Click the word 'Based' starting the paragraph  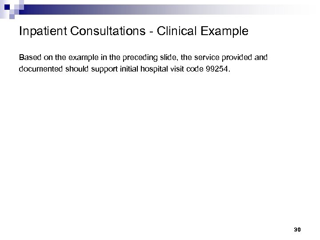tap(28, 58)
